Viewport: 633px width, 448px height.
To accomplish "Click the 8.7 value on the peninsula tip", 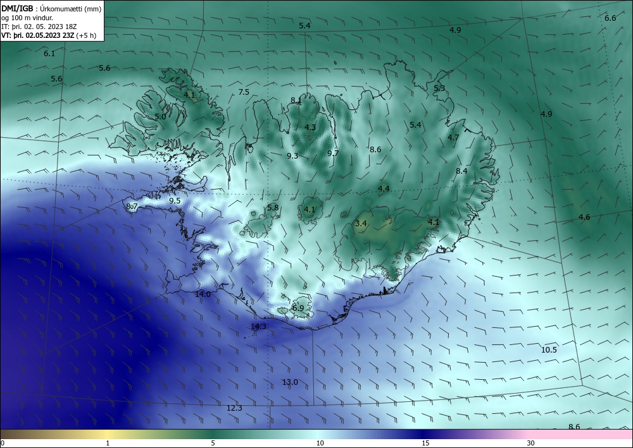I will pyautogui.click(x=132, y=207).
